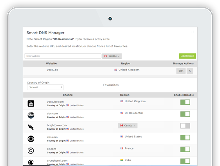Click the Channel column header
The image size is (220, 166).
point(68,95)
